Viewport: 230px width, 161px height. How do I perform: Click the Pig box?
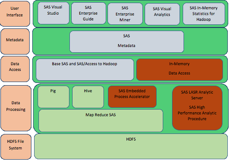tap(54, 97)
